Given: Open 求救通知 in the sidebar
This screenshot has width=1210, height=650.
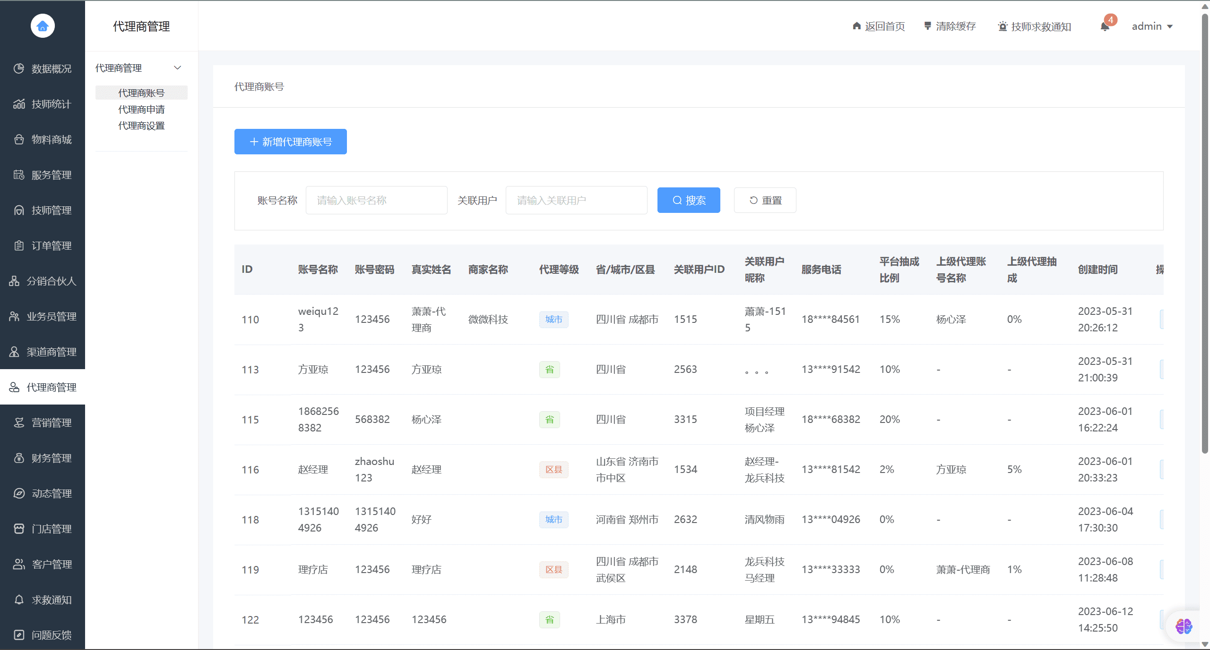Looking at the screenshot, I should 43,600.
